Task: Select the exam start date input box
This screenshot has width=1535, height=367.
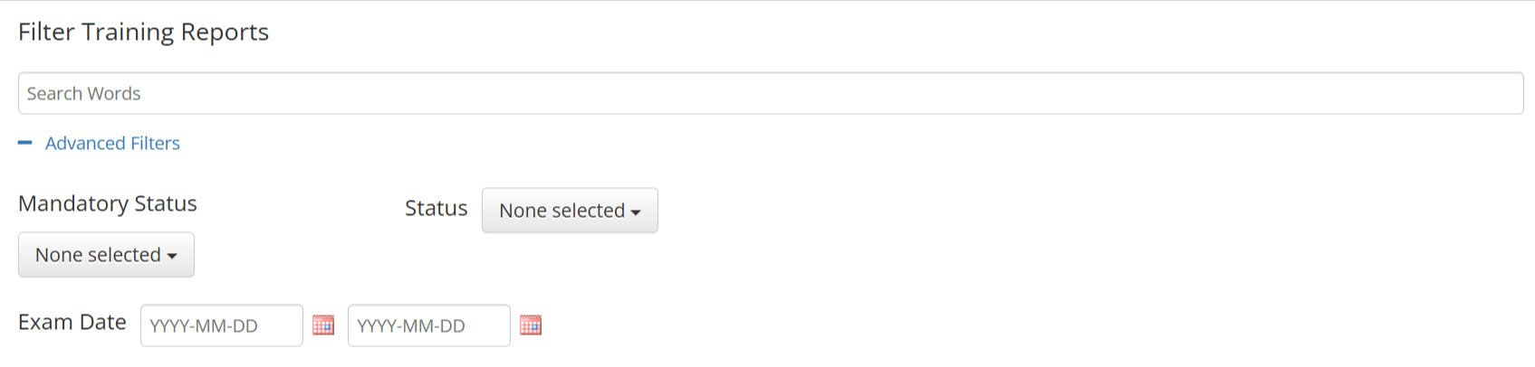Action: (x=222, y=325)
